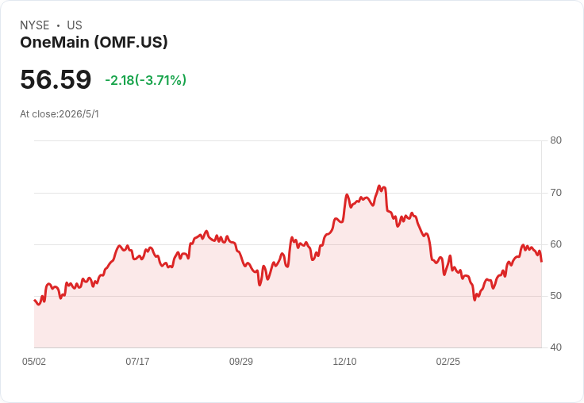Screen dimensions: 584x403
Task: Click the chart's lowest dip after 02/25
Action: click(x=474, y=300)
